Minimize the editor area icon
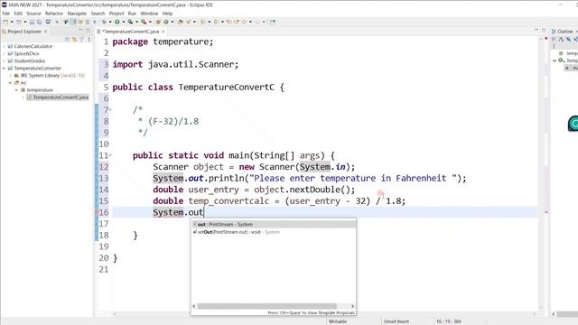 (x=536, y=31)
